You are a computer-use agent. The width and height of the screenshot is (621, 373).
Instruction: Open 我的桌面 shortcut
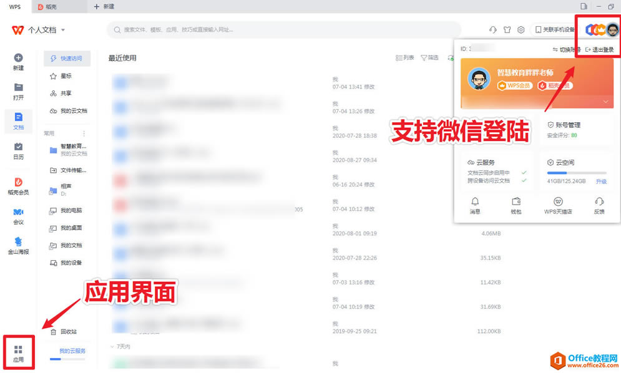[67, 228]
